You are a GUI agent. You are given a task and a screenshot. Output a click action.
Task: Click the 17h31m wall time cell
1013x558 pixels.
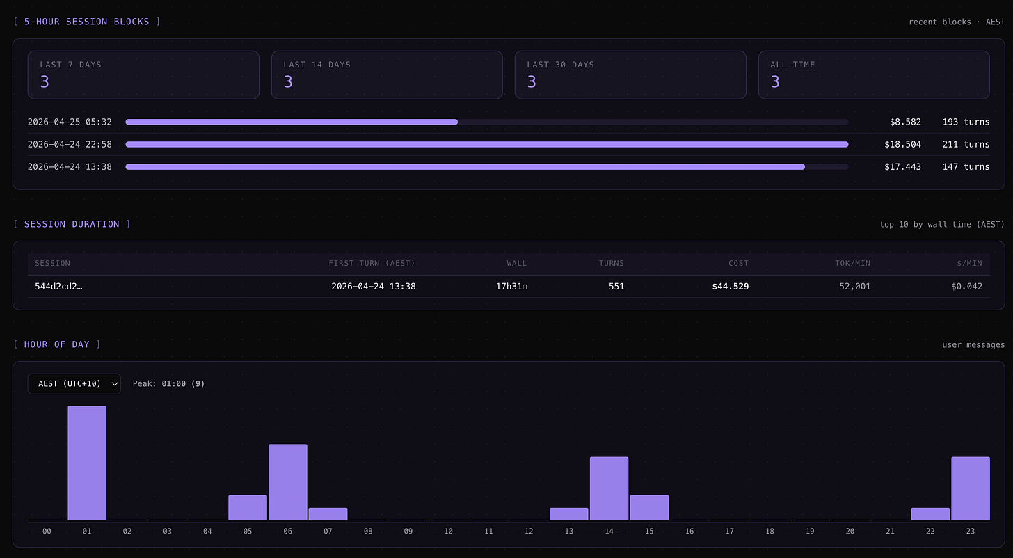[x=511, y=286]
